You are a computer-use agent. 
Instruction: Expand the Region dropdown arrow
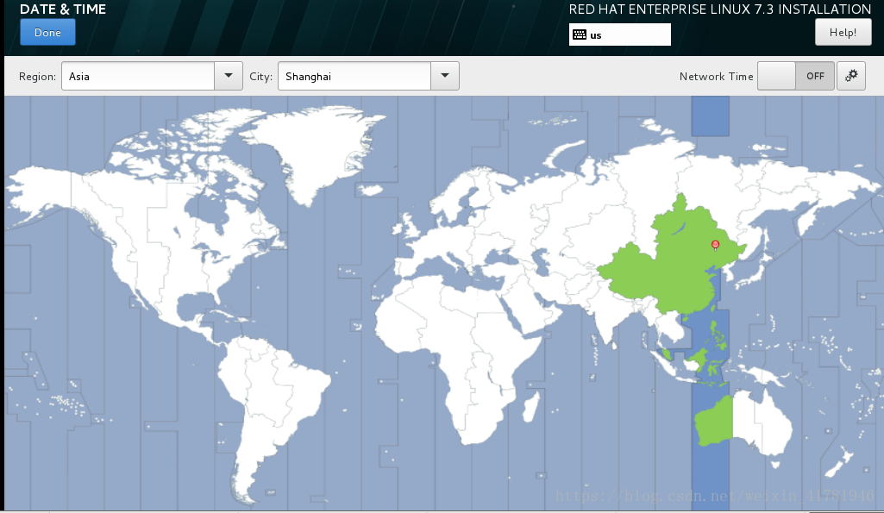[x=229, y=76]
